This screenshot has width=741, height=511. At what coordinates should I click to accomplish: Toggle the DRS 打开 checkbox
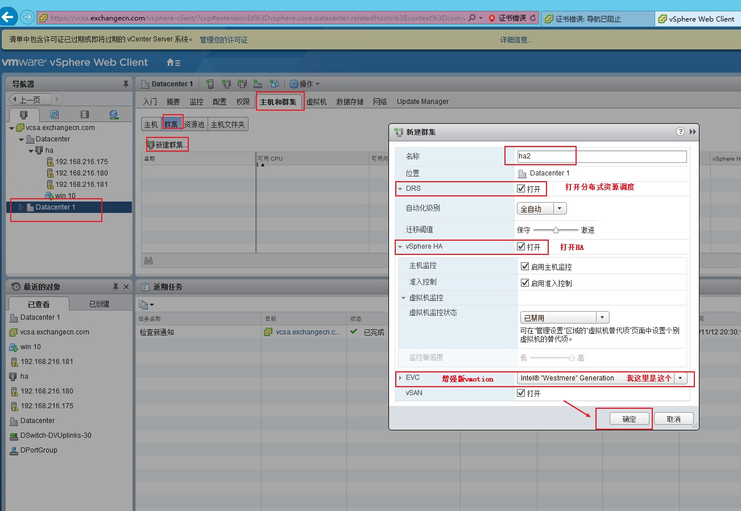[521, 189]
